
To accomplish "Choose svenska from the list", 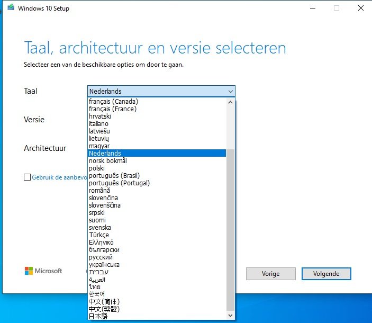I will (x=157, y=227).
